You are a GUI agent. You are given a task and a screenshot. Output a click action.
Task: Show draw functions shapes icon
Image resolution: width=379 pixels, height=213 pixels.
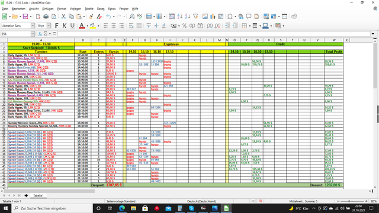294,17
